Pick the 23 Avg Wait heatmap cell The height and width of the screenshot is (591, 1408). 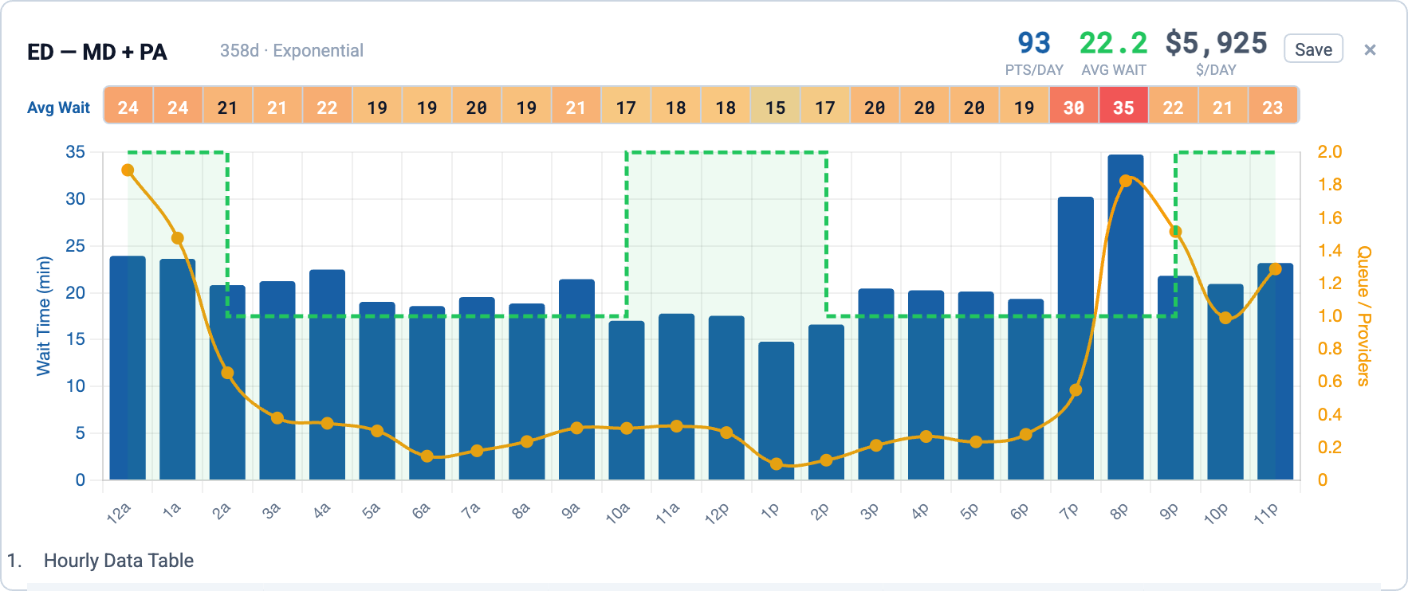1272,107
